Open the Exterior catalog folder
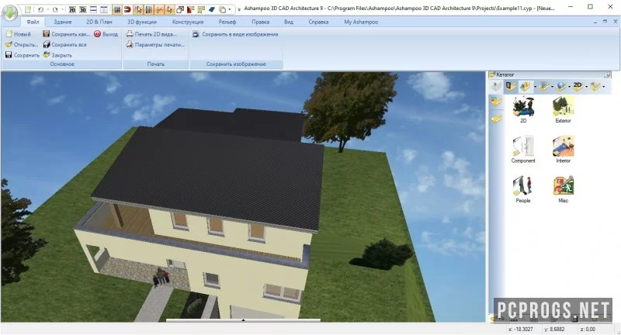 click(563, 109)
